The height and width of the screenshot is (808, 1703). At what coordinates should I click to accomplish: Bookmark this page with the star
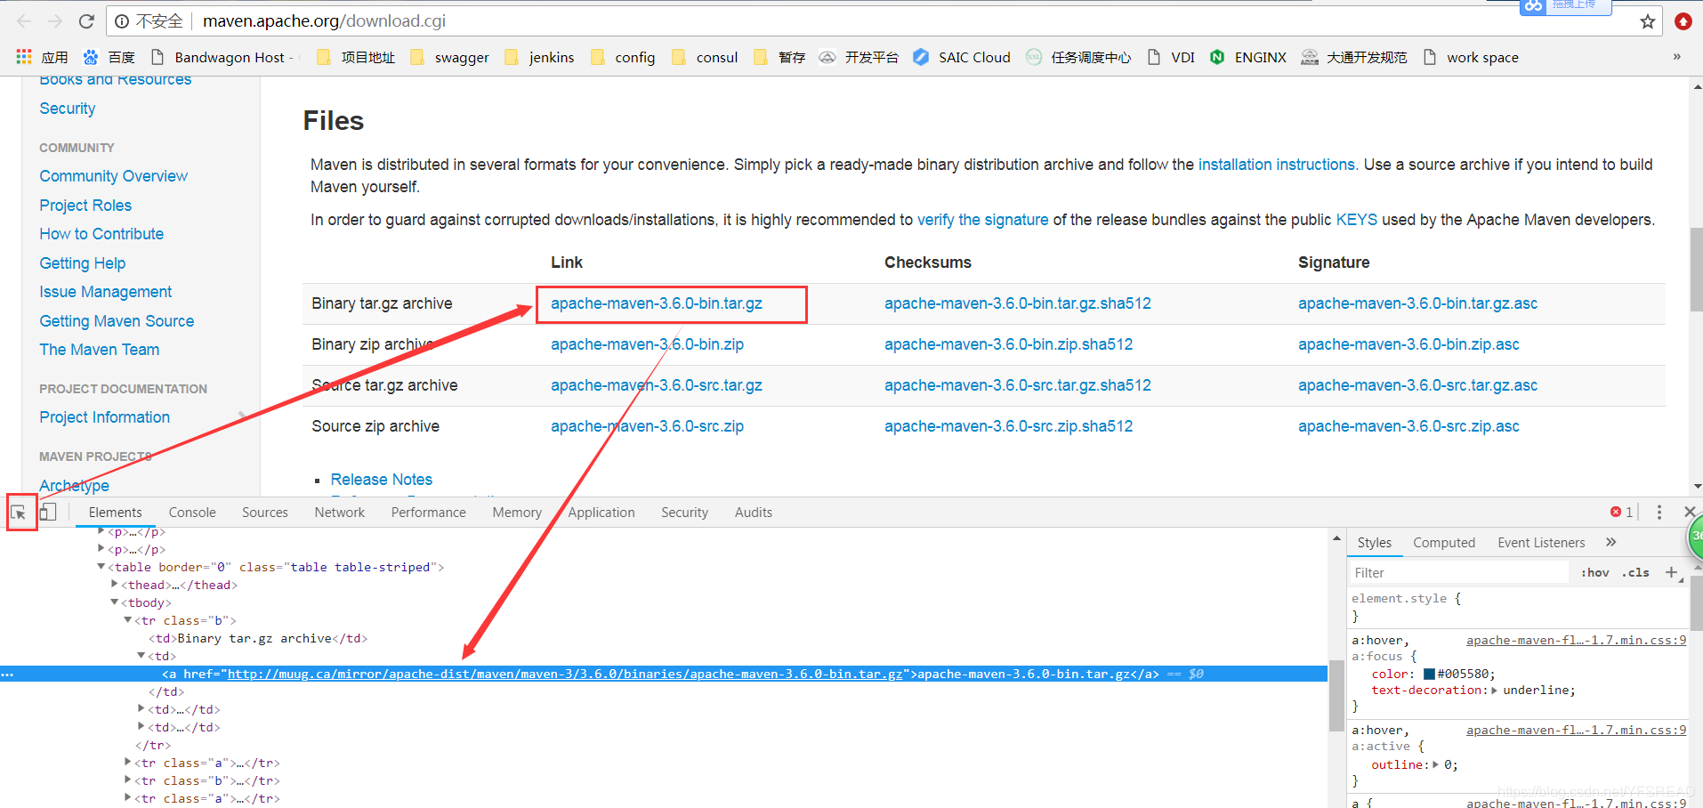tap(1648, 21)
